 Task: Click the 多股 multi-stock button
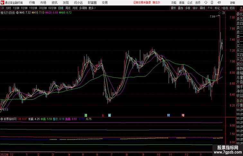point(188,8)
